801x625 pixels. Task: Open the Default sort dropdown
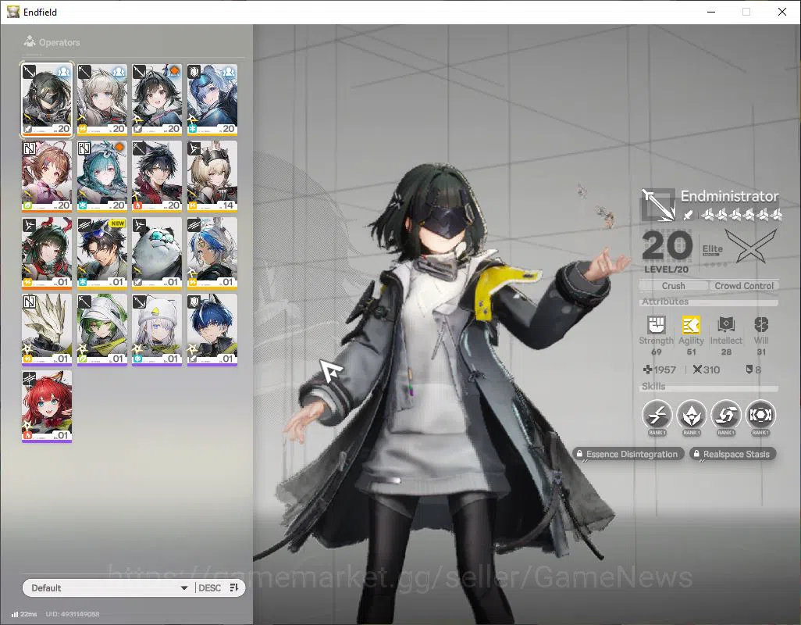(x=109, y=587)
